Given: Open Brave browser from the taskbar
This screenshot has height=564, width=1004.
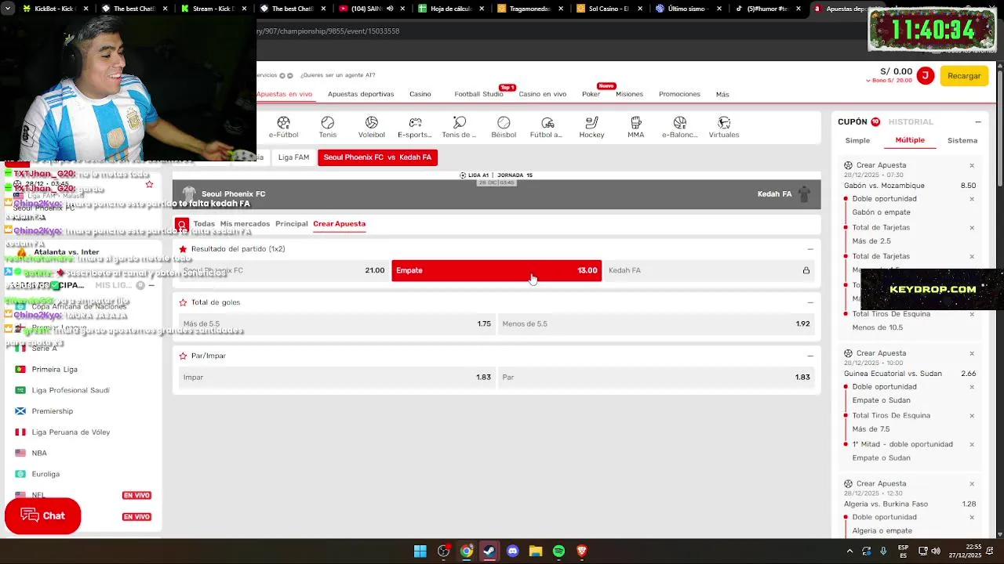Looking at the screenshot, I should (582, 551).
